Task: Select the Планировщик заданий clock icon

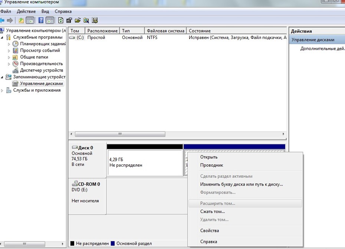Action: pos(16,44)
